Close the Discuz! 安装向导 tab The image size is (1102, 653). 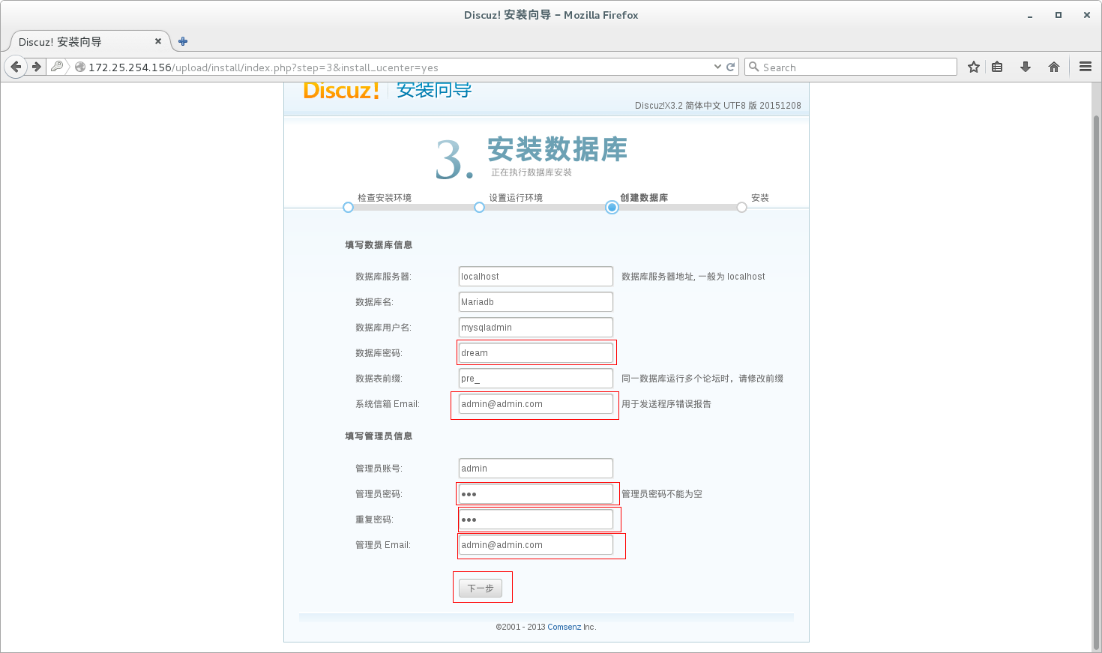pyautogui.click(x=158, y=41)
